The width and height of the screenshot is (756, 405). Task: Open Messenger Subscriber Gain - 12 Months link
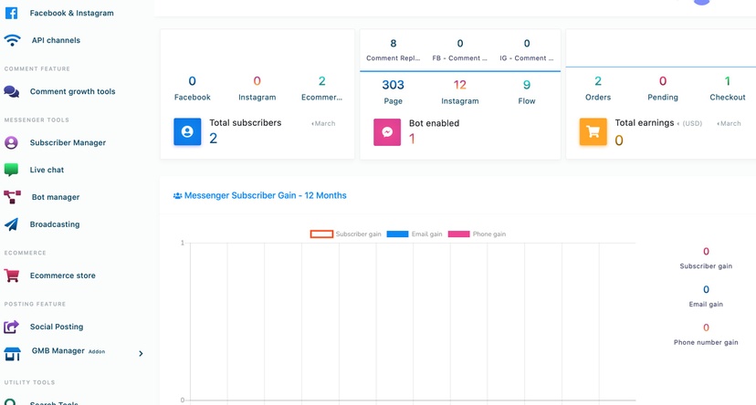pyautogui.click(x=260, y=195)
